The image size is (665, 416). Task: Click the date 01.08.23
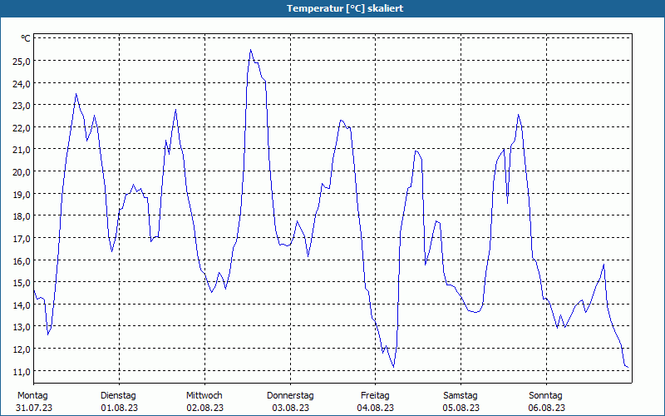coord(119,408)
